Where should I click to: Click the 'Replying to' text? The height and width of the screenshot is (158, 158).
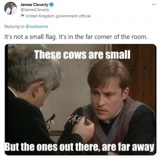[14, 27]
